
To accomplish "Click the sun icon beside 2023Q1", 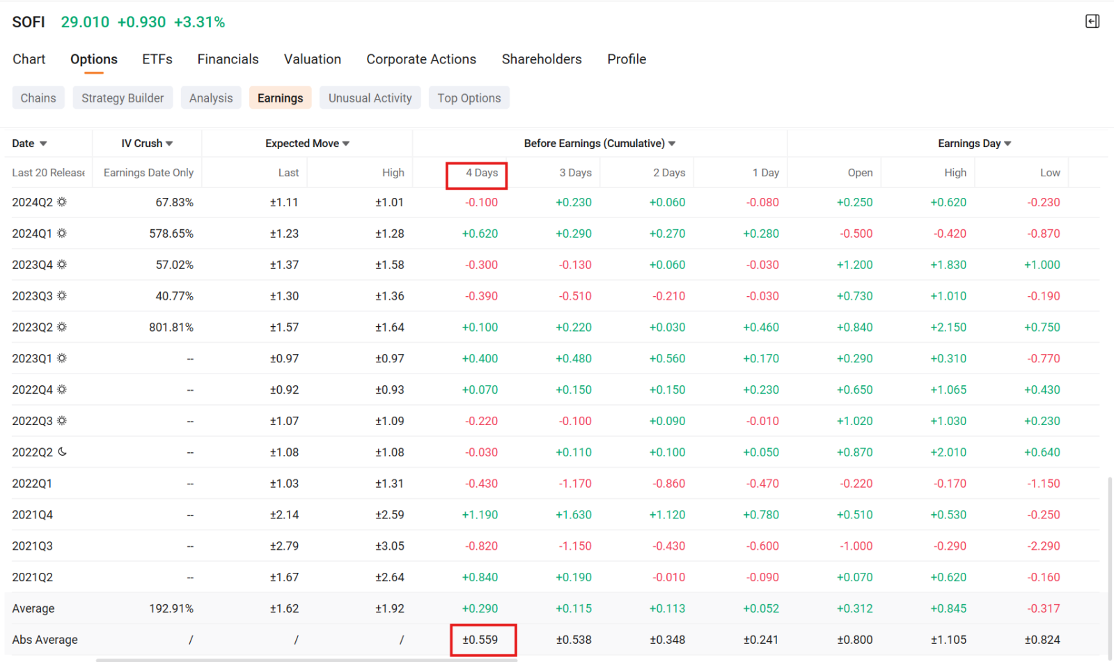I will pyautogui.click(x=62, y=358).
